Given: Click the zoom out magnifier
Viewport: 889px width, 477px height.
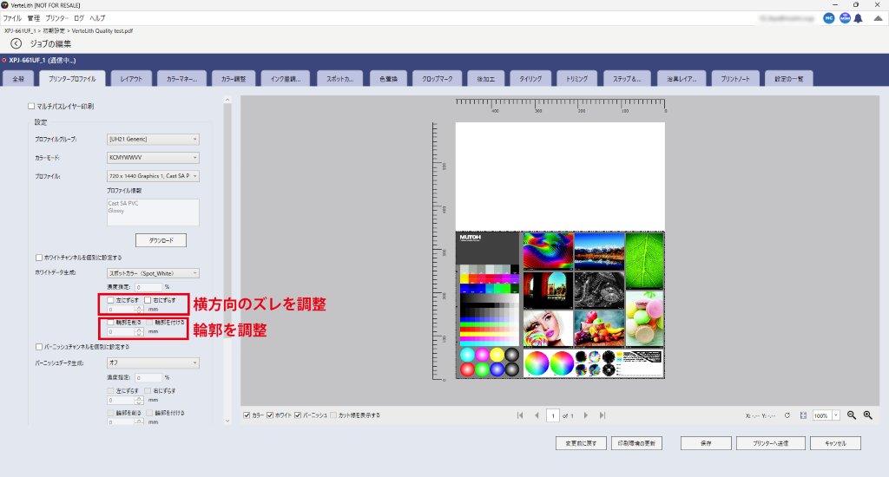Looking at the screenshot, I should [852, 415].
